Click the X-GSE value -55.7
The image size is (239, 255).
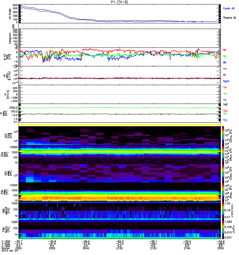(18, 241)
